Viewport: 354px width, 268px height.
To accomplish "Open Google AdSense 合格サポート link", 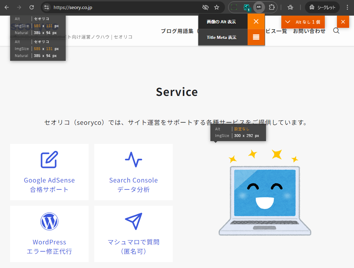I will (x=49, y=185).
